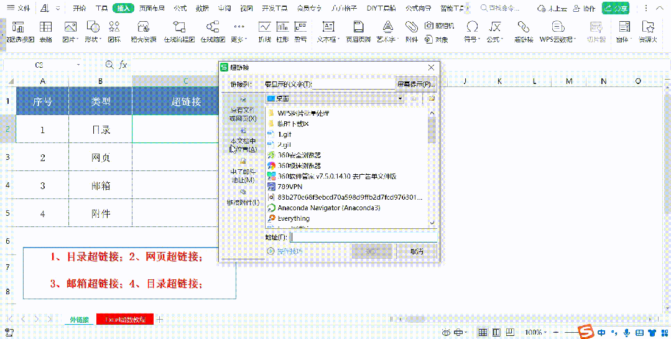Click the 屏幕提示 screen tip button
The width and height of the screenshot is (671, 339).
pyautogui.click(x=416, y=84)
